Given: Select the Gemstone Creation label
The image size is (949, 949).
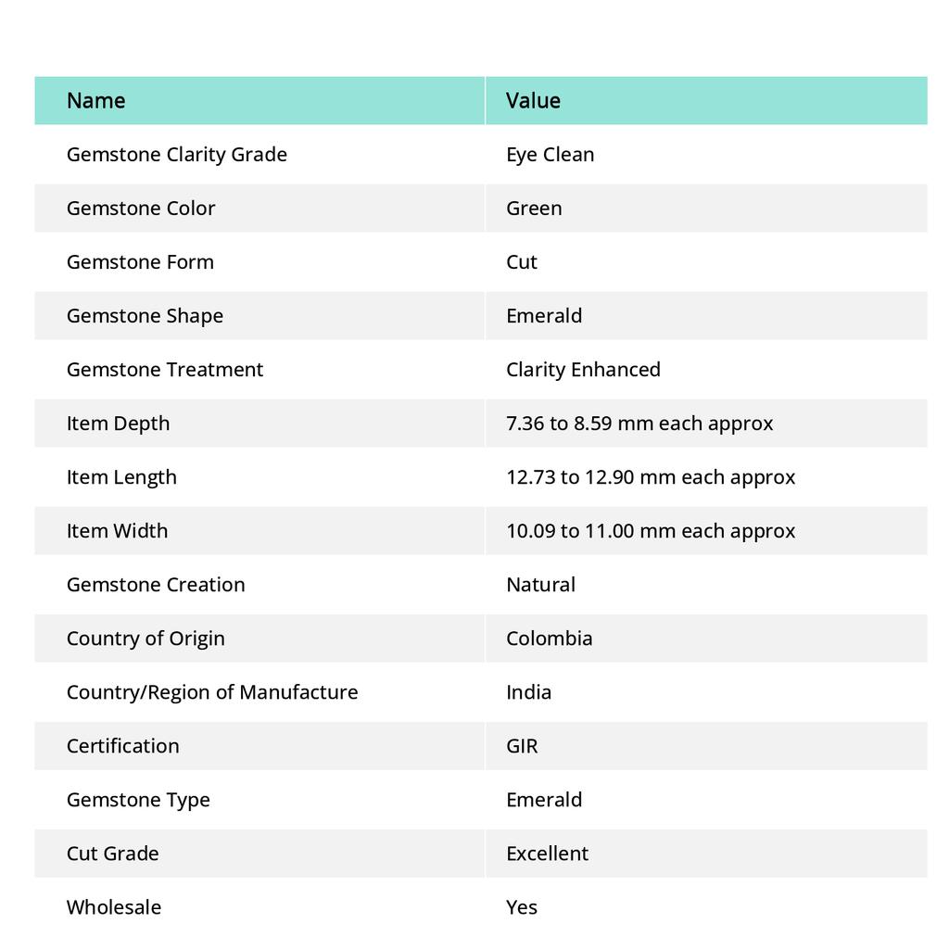Looking at the screenshot, I should point(156,585).
